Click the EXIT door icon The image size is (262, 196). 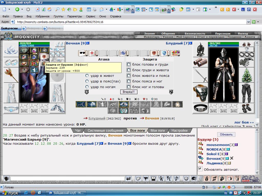click(237, 178)
